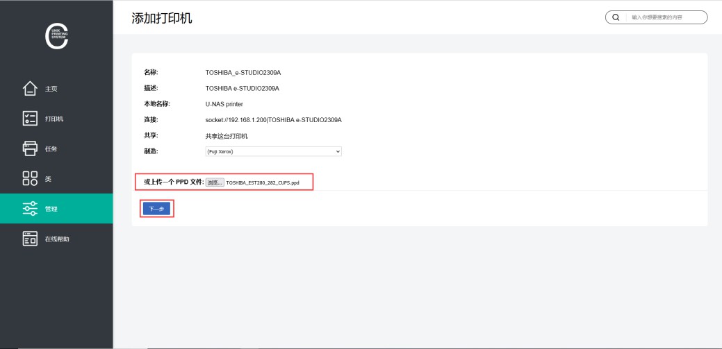Open the 类 menu label

pyautogui.click(x=48, y=178)
